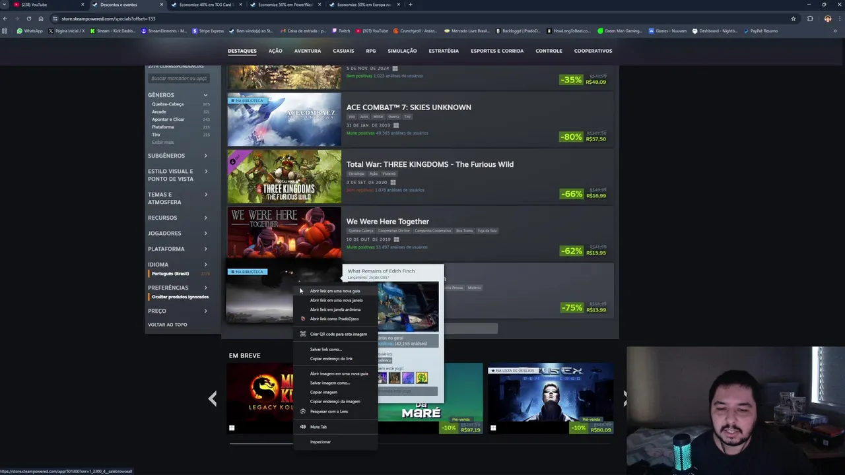Switch to 'Economize 50% em Europa' tab
Image resolution: width=845 pixels, height=475 pixels.
point(364,5)
